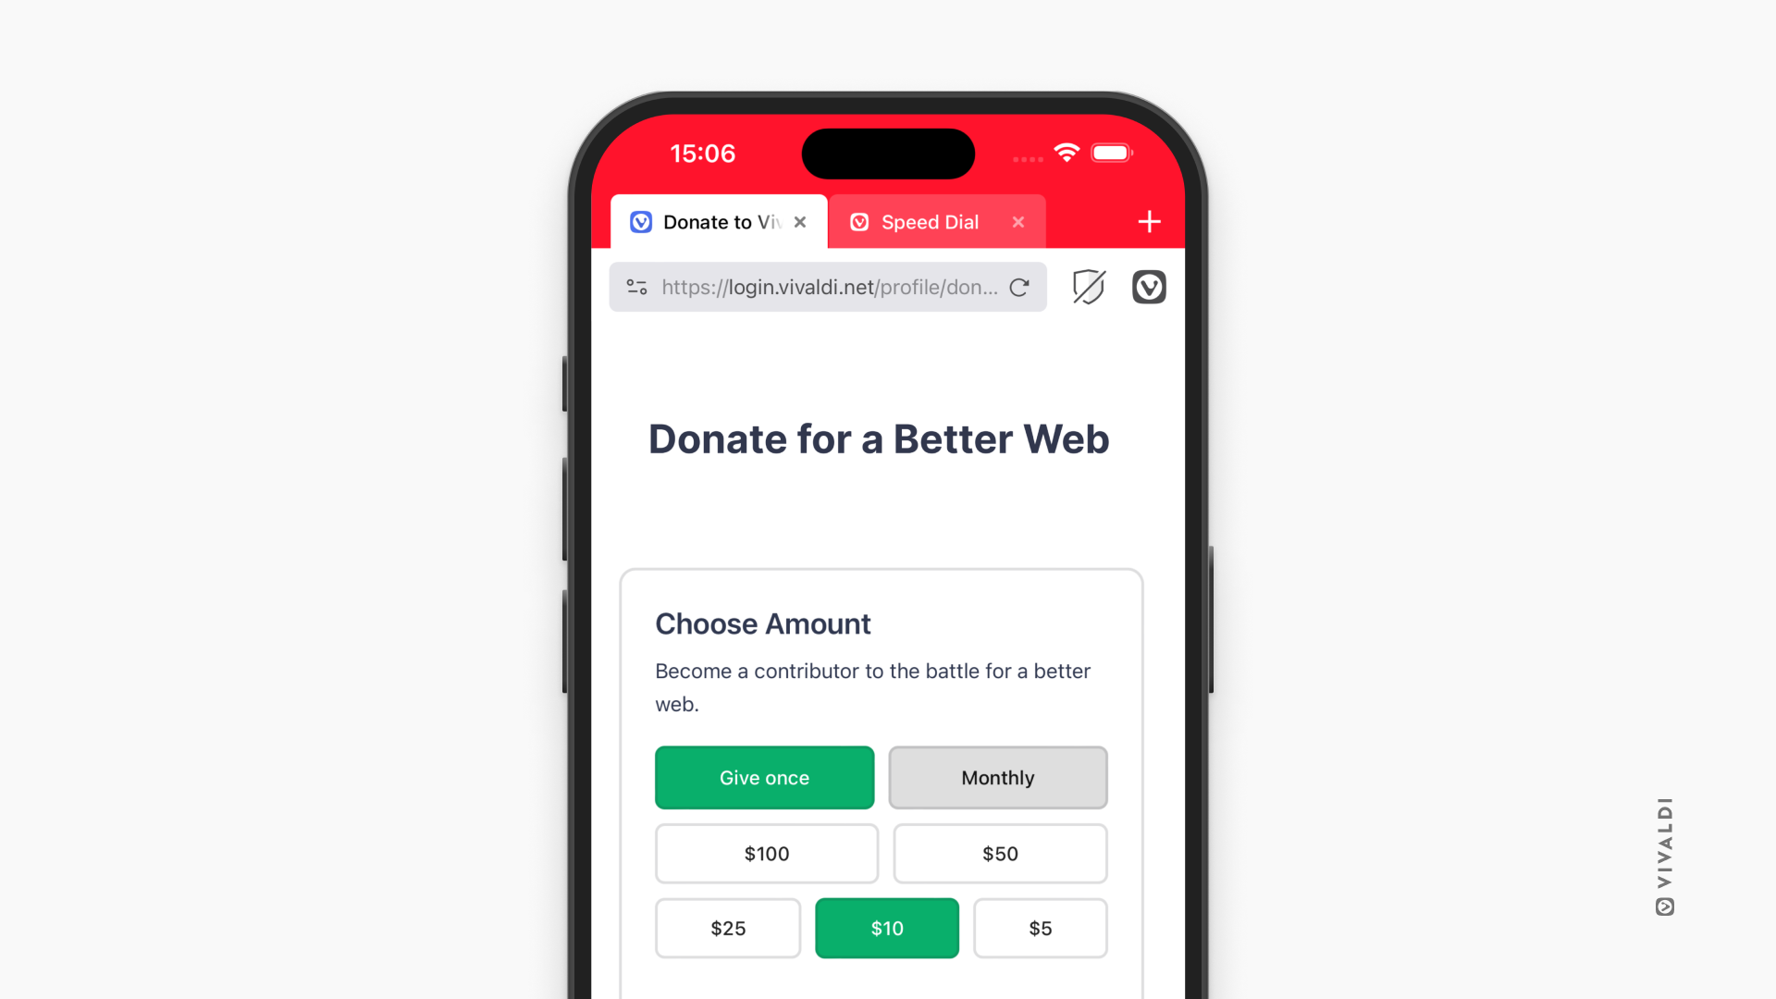Screen dimensions: 1776x999
Task: Click the WiFi status icon
Action: click(x=1068, y=152)
